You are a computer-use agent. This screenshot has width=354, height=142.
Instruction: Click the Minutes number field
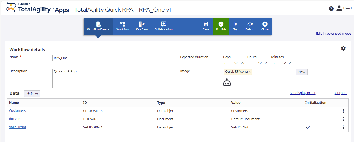click(276, 63)
